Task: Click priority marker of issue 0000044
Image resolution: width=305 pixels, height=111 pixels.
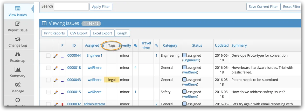Action: point(63,57)
